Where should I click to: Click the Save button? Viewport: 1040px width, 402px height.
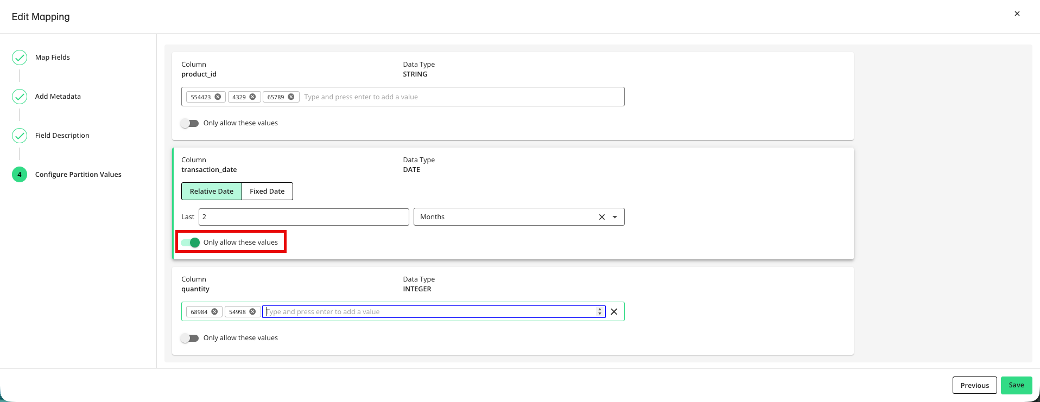click(1017, 385)
